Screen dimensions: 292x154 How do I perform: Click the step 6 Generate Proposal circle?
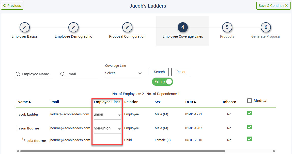[x=266, y=27]
